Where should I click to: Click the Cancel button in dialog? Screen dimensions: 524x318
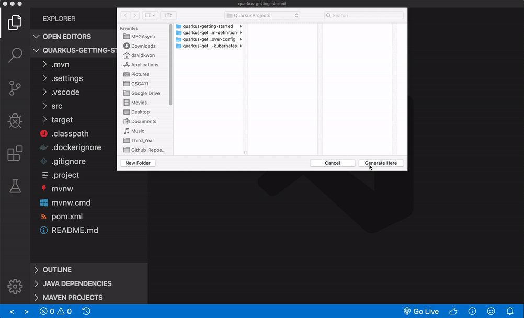333,163
